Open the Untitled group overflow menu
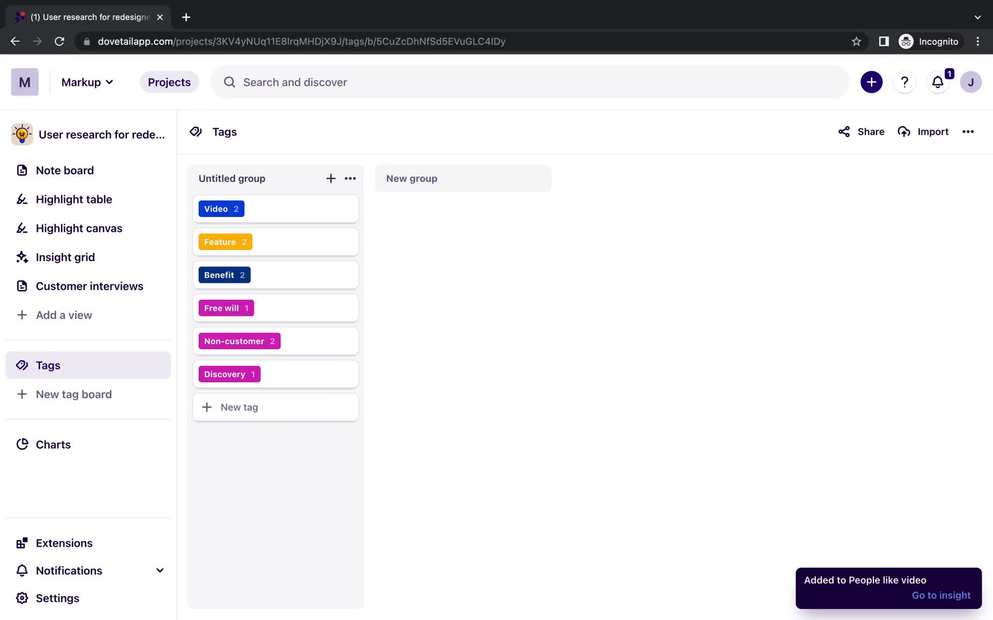Screen dimensions: 993x620 tap(350, 178)
